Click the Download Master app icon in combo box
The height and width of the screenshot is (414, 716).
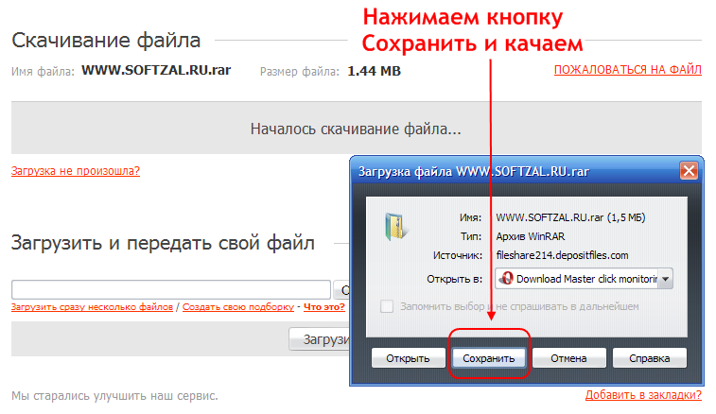tap(506, 279)
